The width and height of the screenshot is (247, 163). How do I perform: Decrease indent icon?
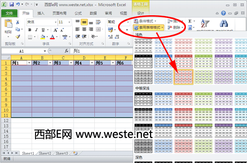[77, 37]
